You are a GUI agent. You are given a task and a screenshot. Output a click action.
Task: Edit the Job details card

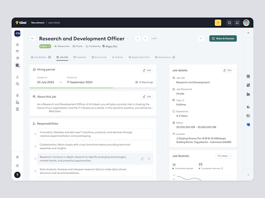click(x=228, y=70)
